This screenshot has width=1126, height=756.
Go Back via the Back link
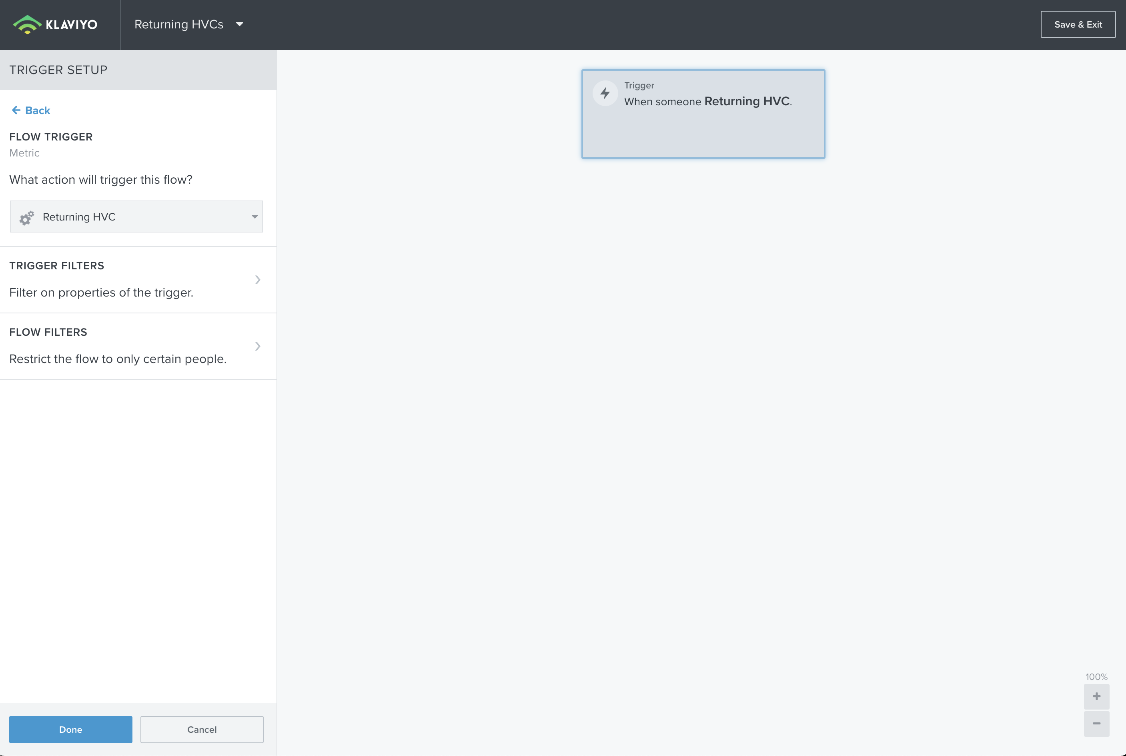coord(38,110)
